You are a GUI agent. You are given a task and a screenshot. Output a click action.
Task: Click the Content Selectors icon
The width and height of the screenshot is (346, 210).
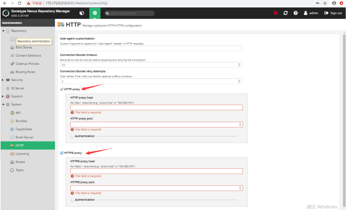coord(12,55)
